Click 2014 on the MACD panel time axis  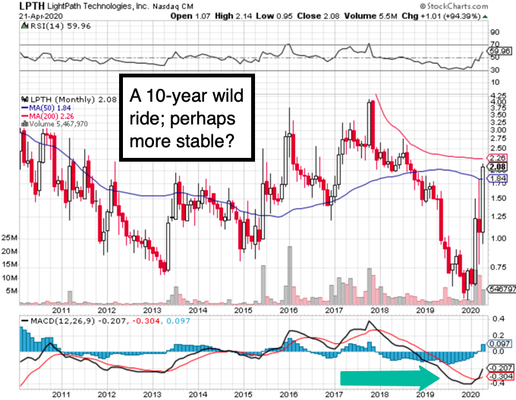(197, 395)
